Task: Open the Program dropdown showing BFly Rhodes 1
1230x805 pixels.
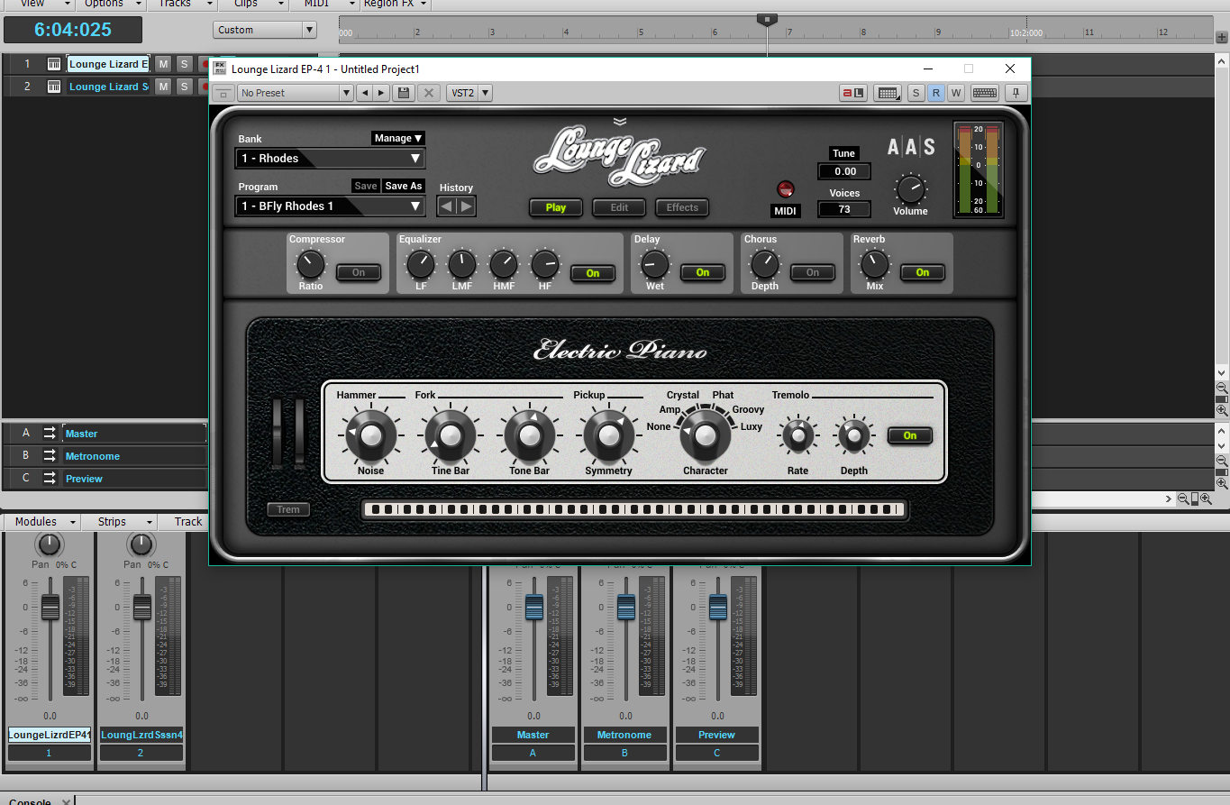Action: [330, 206]
